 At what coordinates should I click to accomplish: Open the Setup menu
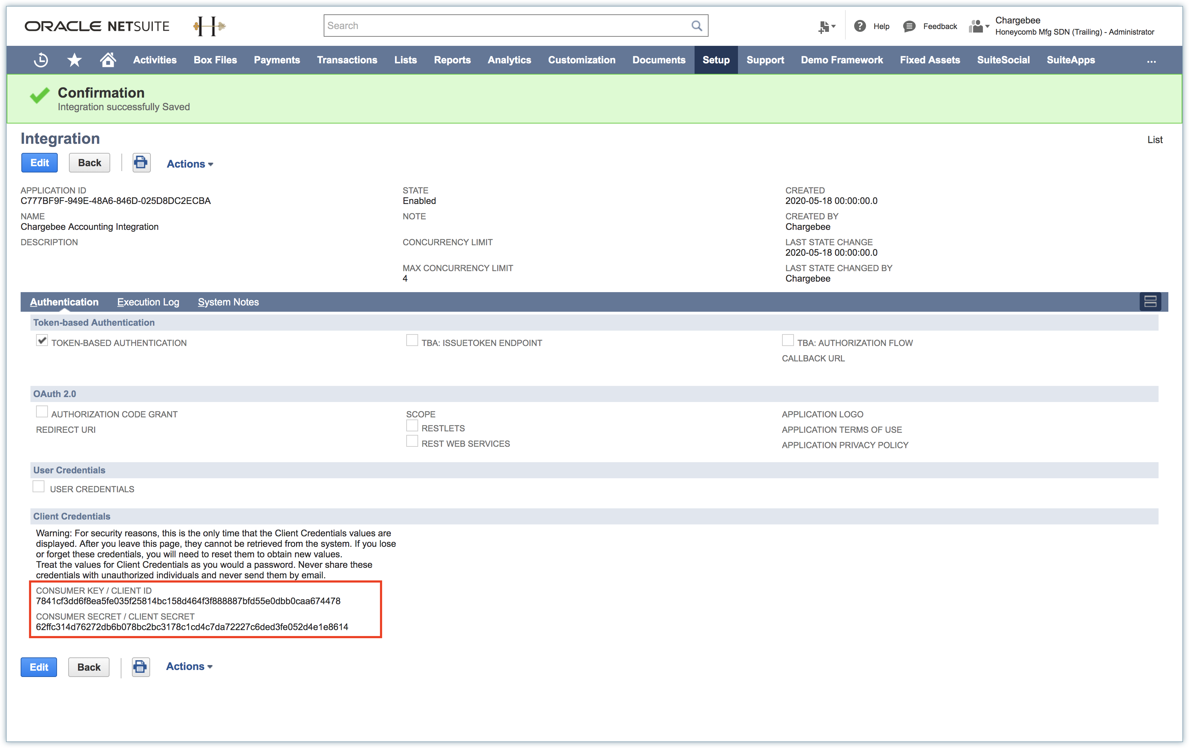pyautogui.click(x=716, y=60)
